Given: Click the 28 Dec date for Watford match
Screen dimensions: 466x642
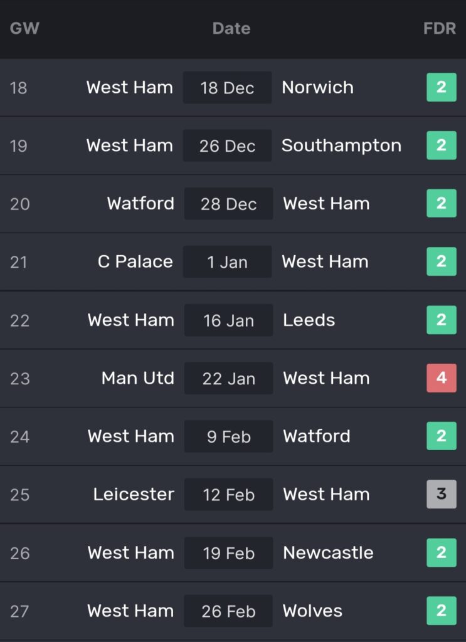Looking at the screenshot, I should click(x=228, y=204).
